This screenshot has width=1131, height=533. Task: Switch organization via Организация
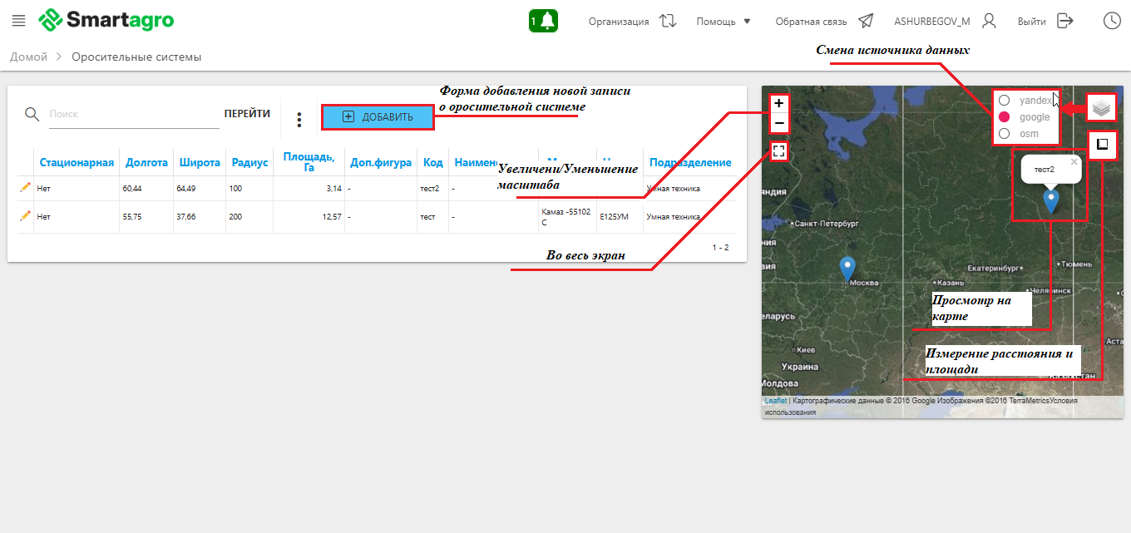pos(632,22)
